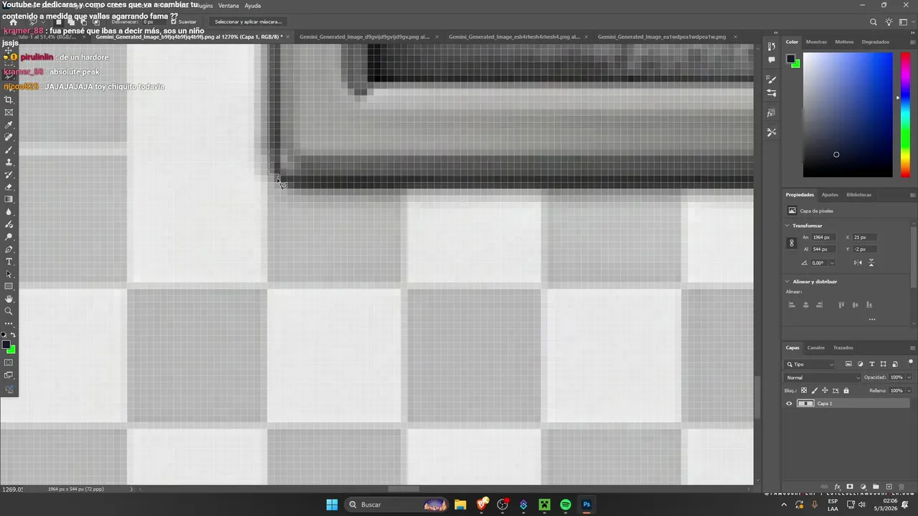Viewport: 918px width, 516px height.
Task: Toggle Quick Mask mode
Action: (9, 363)
